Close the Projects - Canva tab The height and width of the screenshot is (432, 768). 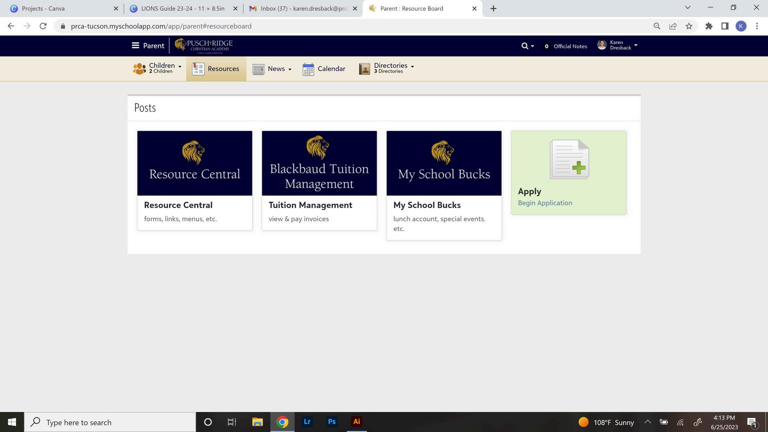click(x=116, y=8)
